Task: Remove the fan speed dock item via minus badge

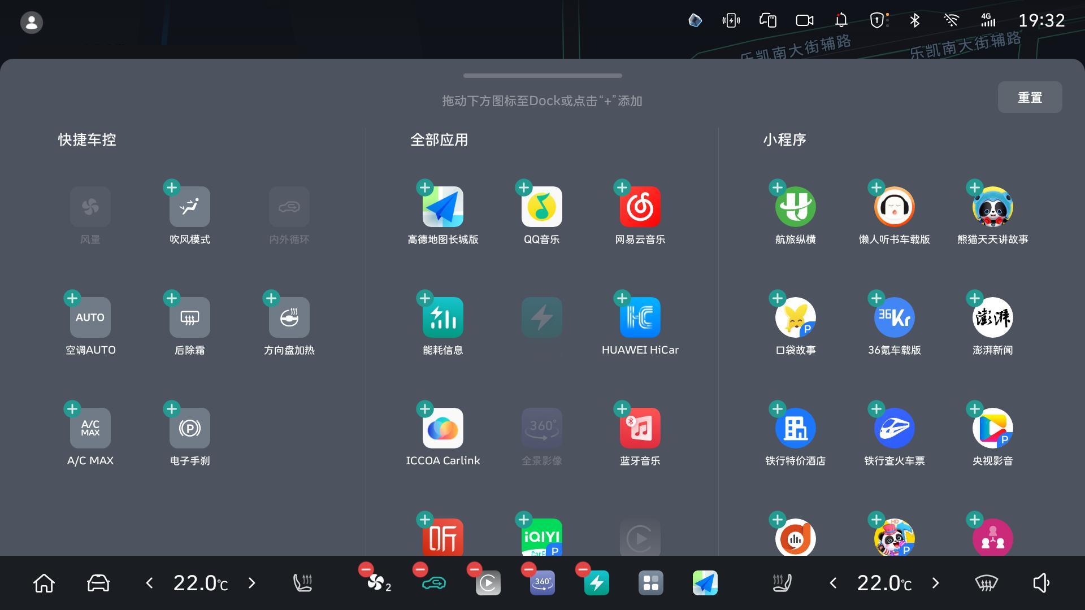Action: tap(366, 569)
